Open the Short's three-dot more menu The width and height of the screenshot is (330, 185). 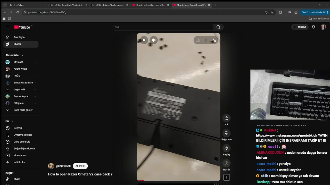coord(206,40)
